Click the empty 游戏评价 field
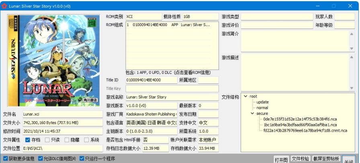Image resolution: width=360 pixels, height=163 pixels. coord(277,25)
